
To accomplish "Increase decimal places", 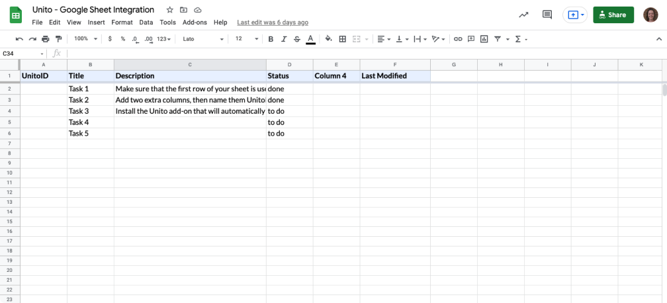I will pos(148,39).
